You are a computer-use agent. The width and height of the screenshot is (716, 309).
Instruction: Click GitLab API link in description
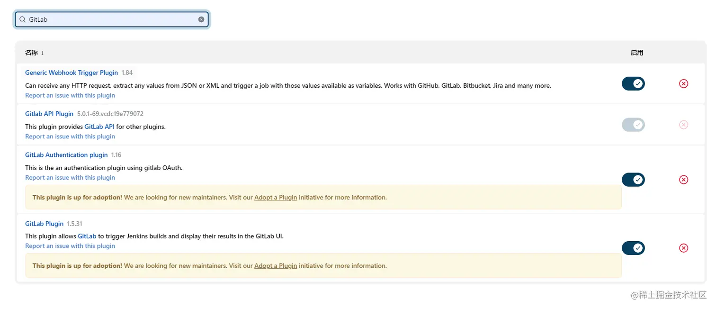tap(99, 127)
